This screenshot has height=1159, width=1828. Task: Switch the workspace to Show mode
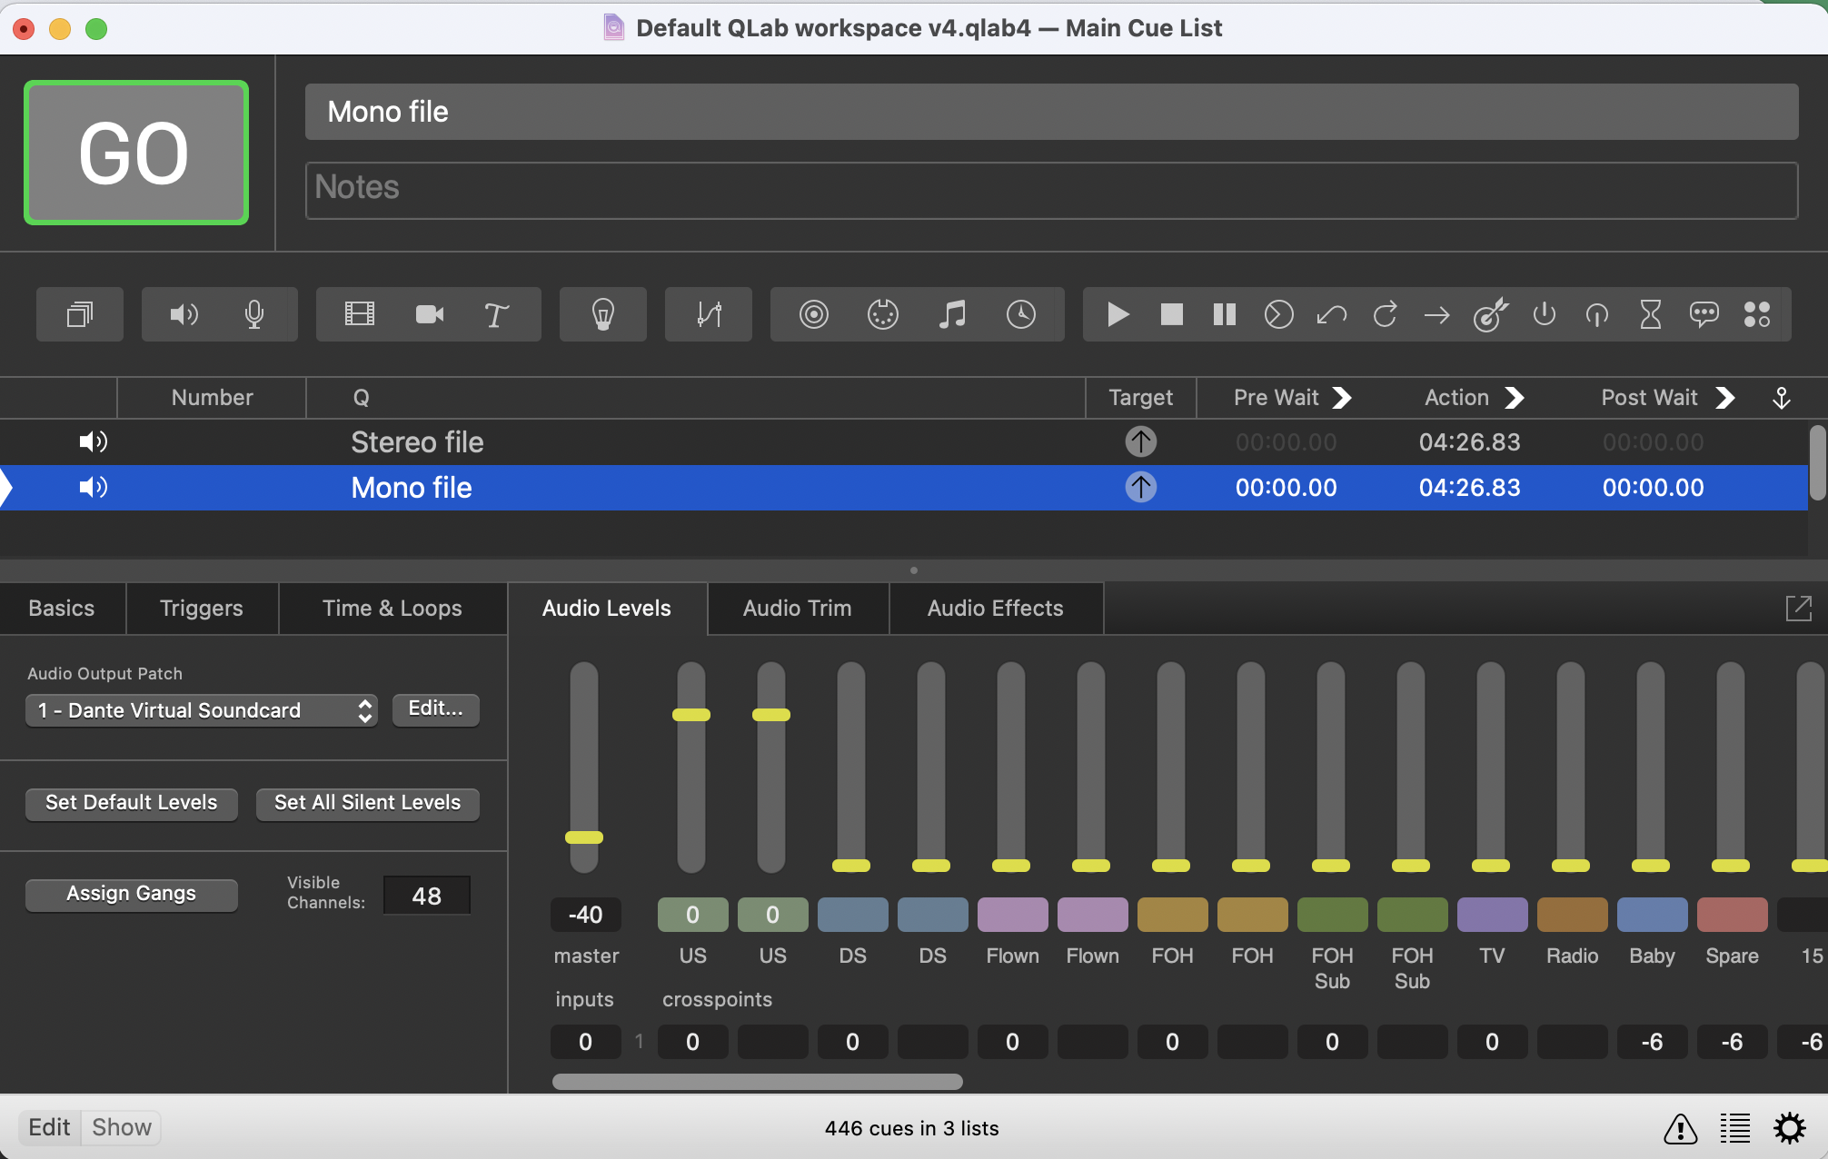(121, 1126)
